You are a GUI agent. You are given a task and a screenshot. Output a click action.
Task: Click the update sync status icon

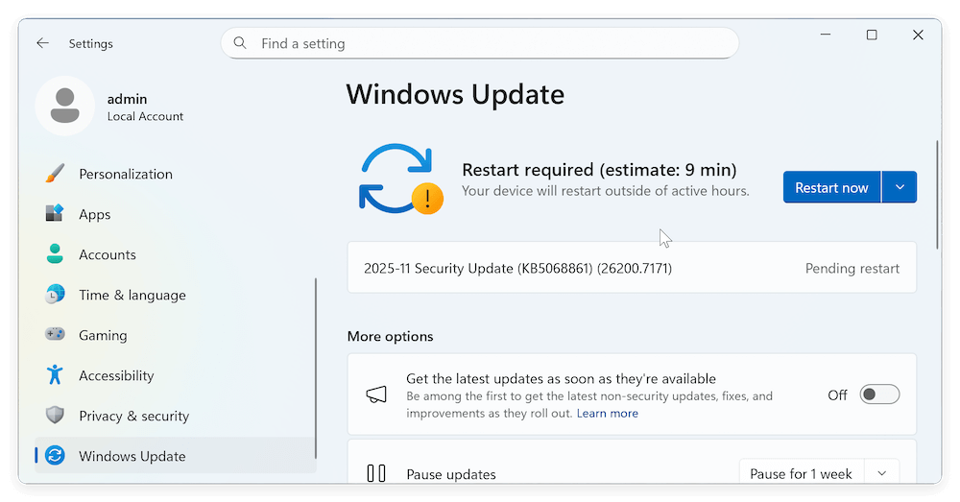401,179
